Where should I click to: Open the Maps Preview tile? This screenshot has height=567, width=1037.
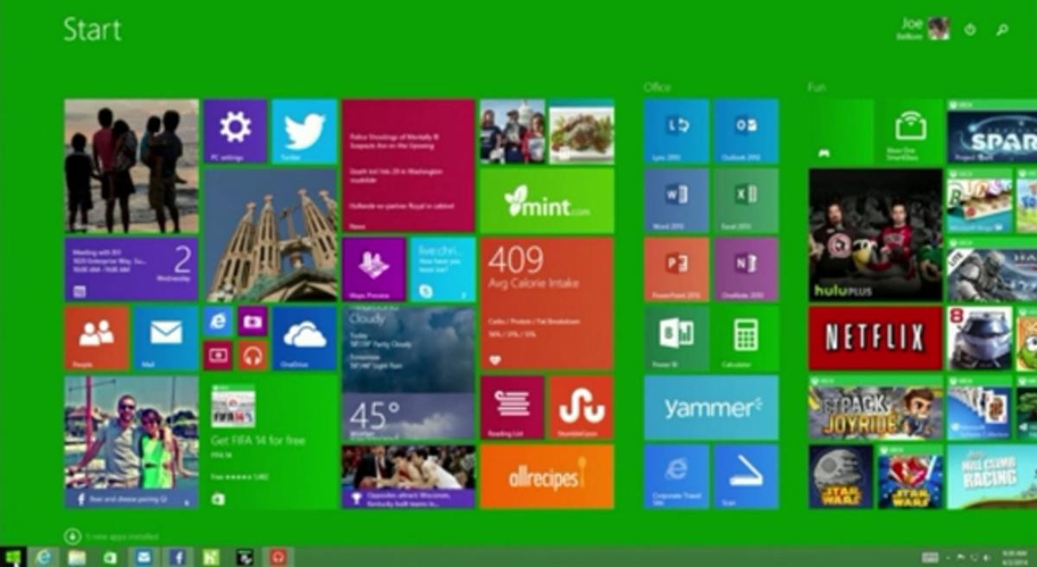(x=374, y=269)
